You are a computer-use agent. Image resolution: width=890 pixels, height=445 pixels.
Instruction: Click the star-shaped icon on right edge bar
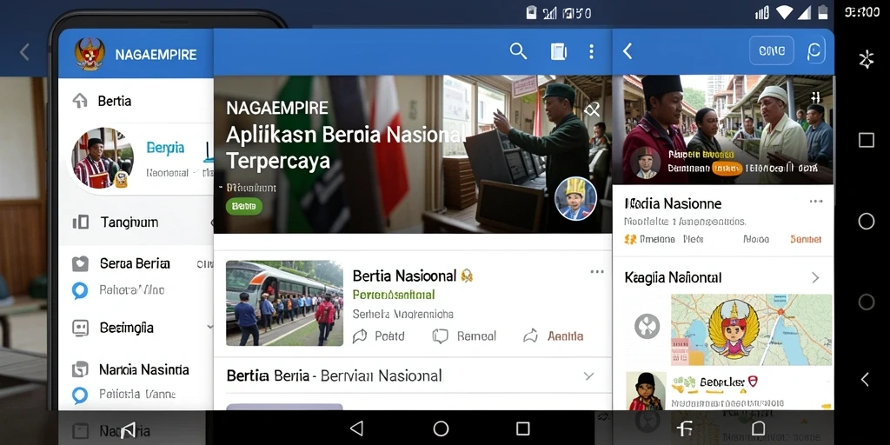pos(867,59)
